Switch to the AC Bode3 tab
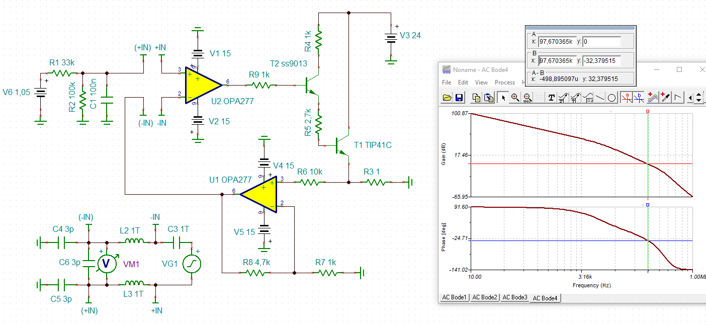This screenshot has width=706, height=325. (x=515, y=297)
